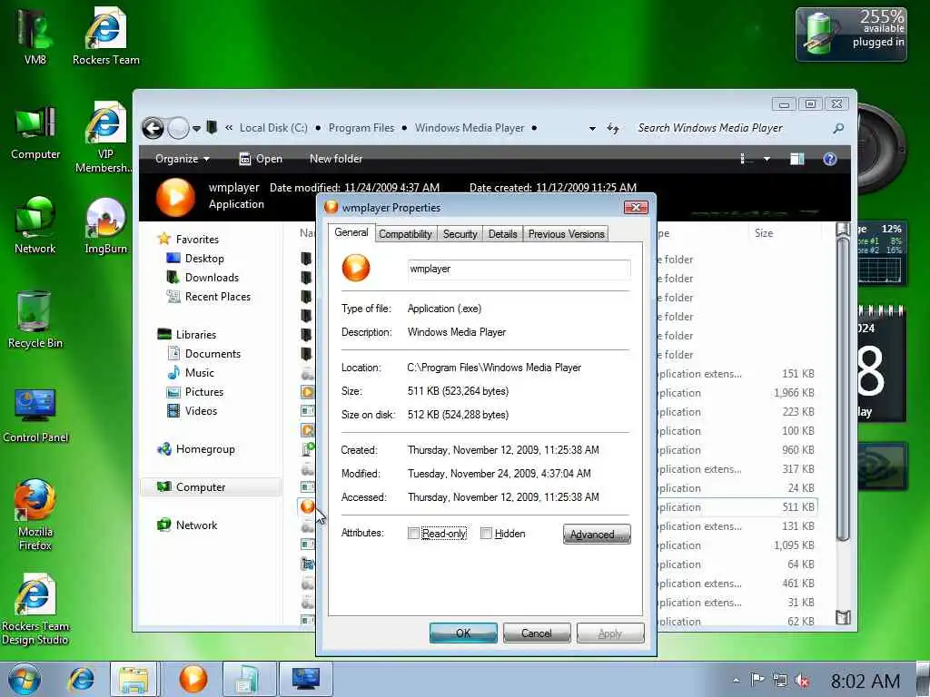This screenshot has height=697, width=930.
Task: Select Computer in navigation pane
Action: point(211,487)
